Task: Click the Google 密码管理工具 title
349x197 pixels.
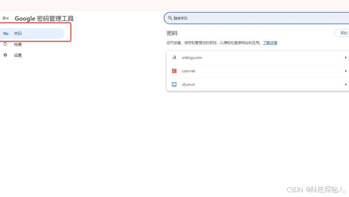Action: coord(44,19)
